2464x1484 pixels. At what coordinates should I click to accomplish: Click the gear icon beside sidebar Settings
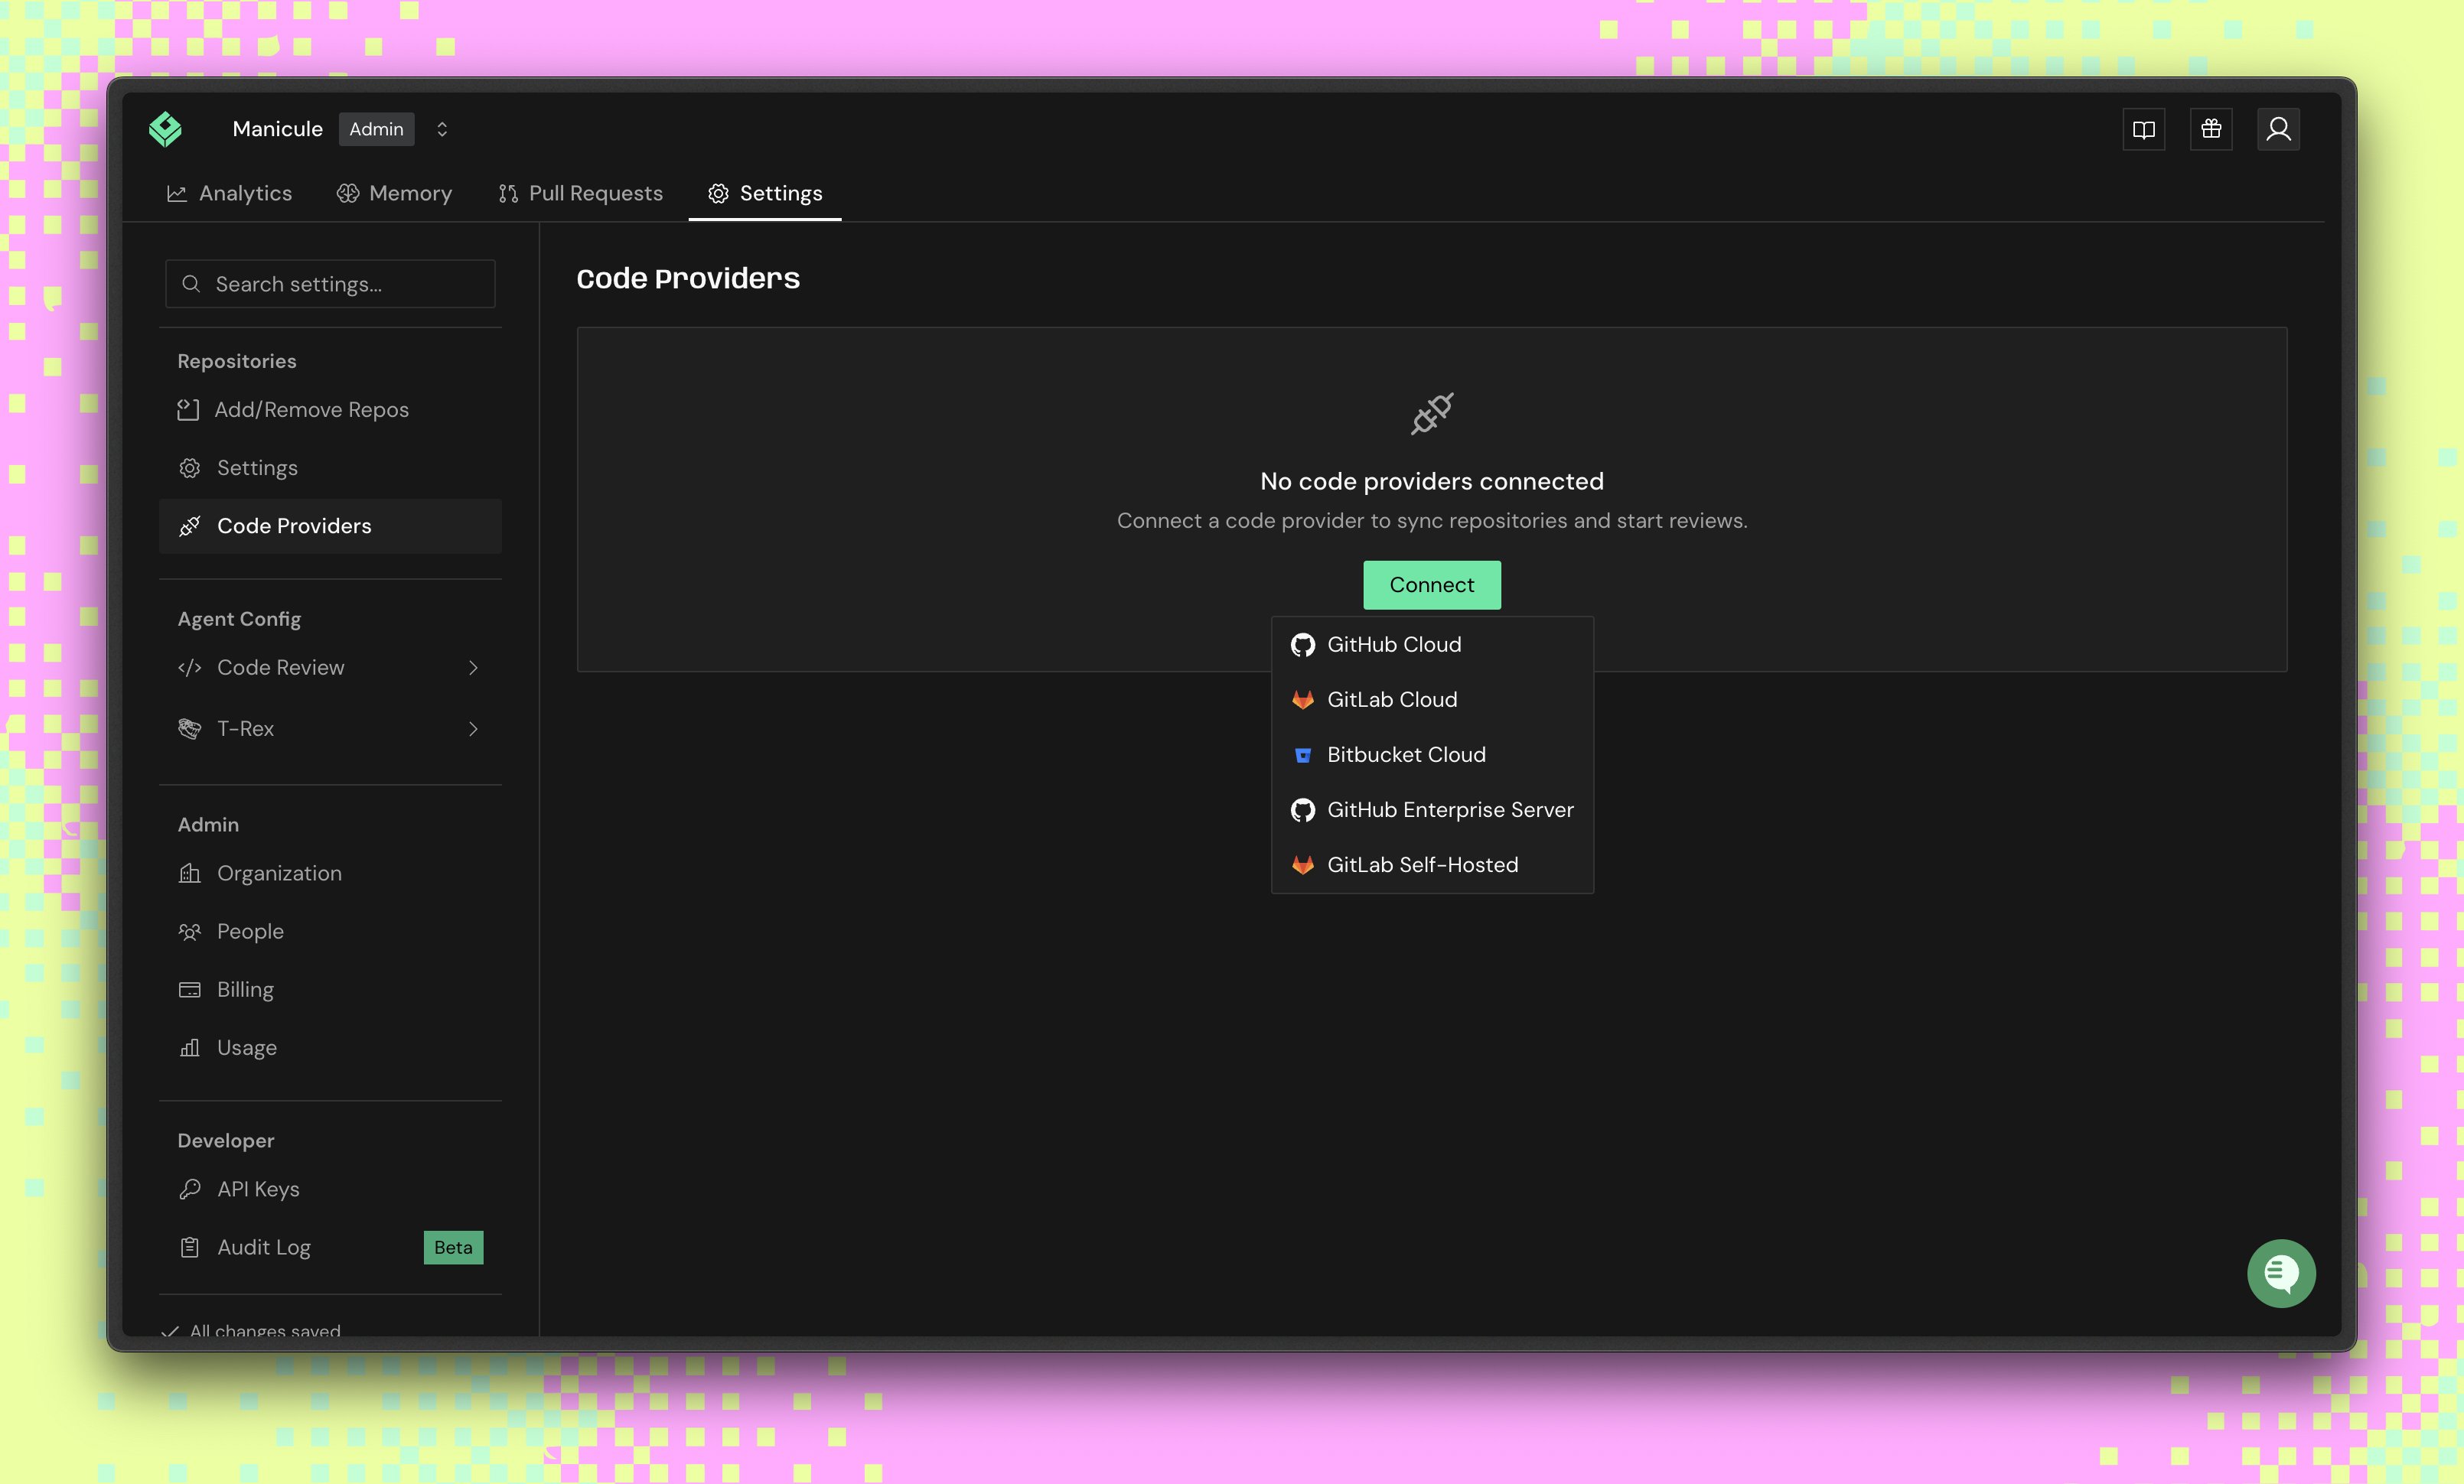tap(189, 467)
